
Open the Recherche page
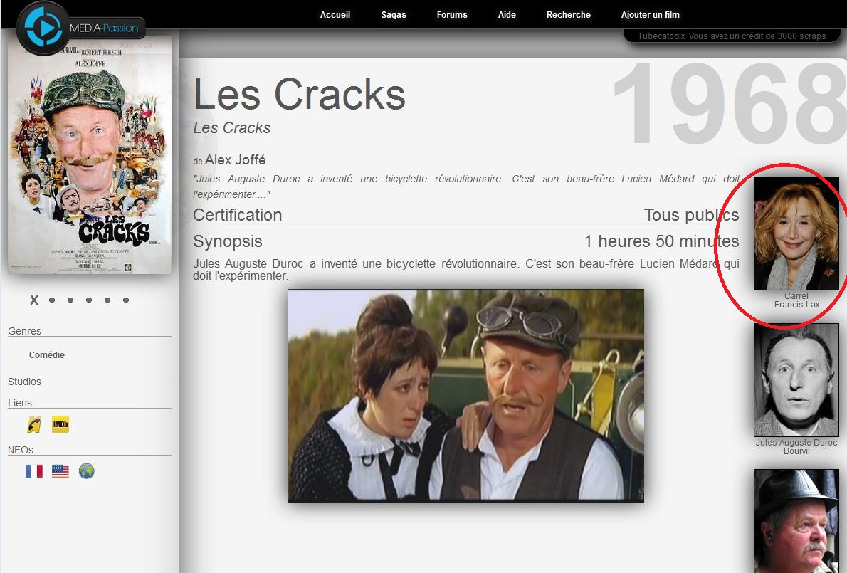coord(568,14)
